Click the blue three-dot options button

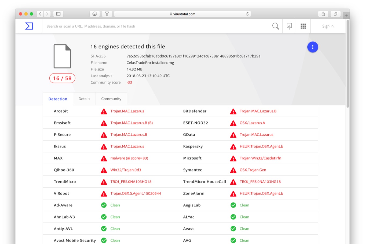[x=312, y=47]
